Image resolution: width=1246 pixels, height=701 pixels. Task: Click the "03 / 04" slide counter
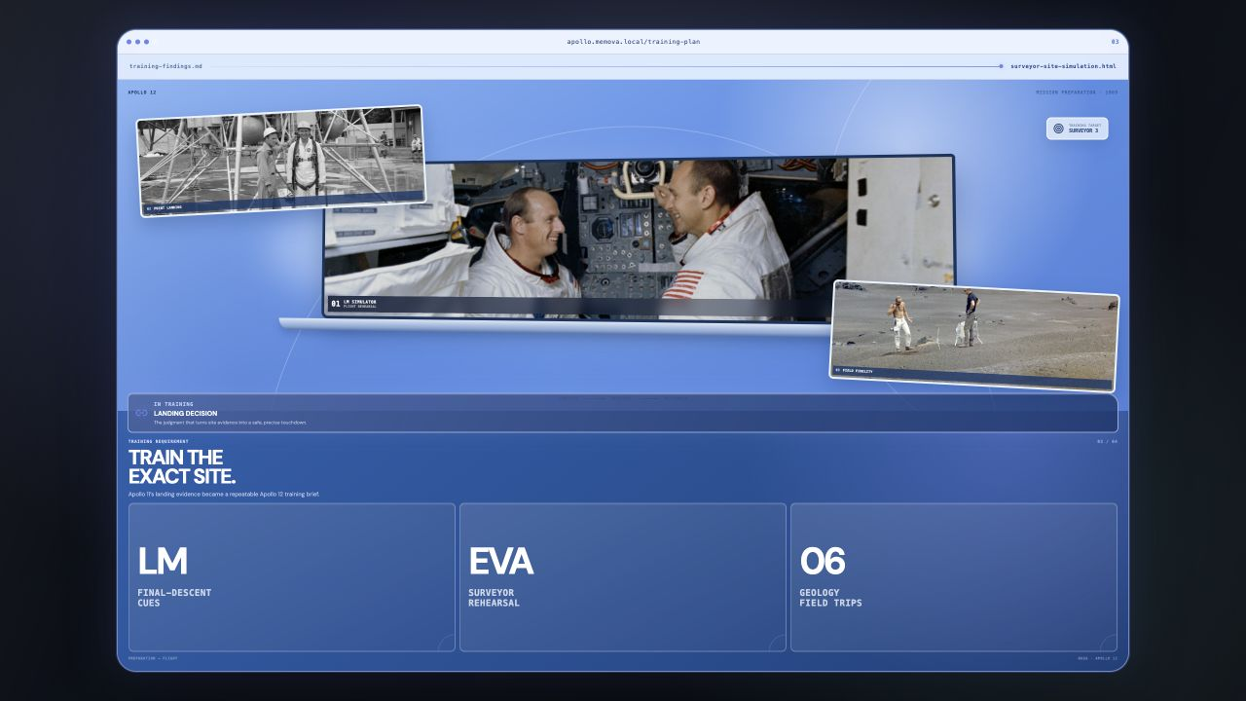[x=1108, y=441]
